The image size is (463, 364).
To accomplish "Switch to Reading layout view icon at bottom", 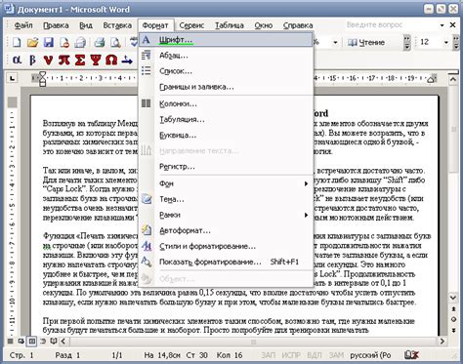I will click(54, 342).
